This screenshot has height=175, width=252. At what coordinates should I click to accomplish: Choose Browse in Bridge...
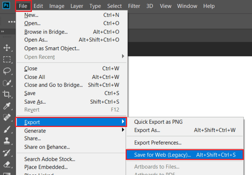click(x=72, y=32)
